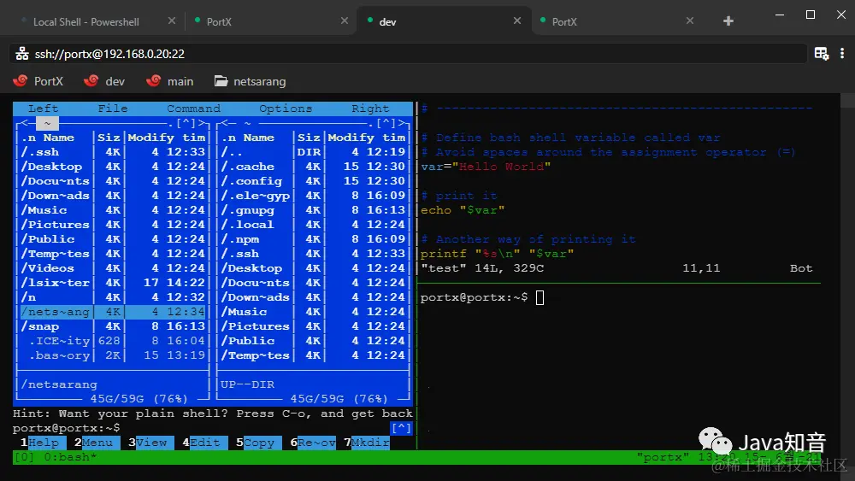
Task: Select /.cache in right panel
Action: click(314, 167)
